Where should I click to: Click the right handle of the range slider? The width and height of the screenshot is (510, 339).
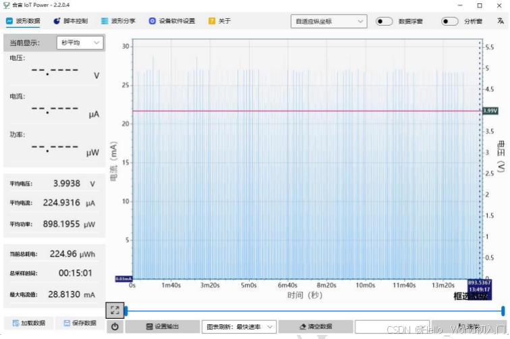503,311
